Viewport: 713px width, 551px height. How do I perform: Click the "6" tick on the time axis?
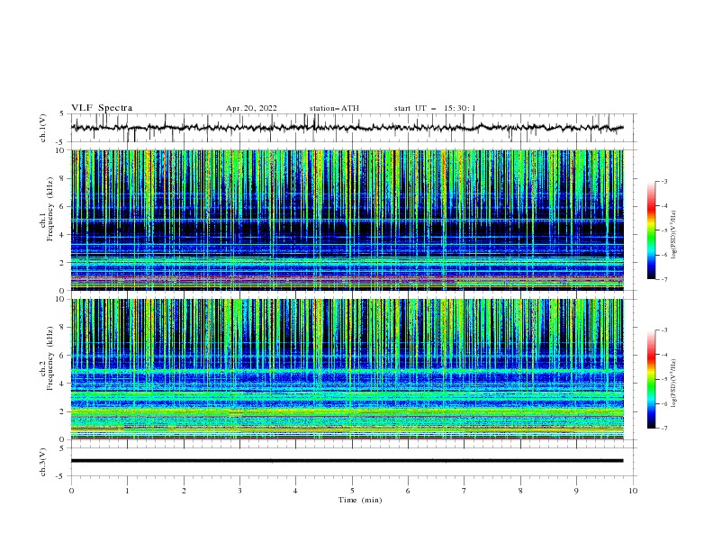click(408, 491)
